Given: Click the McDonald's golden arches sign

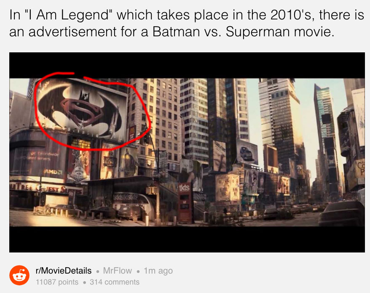Looking at the screenshot, I should pyautogui.click(x=132, y=133).
